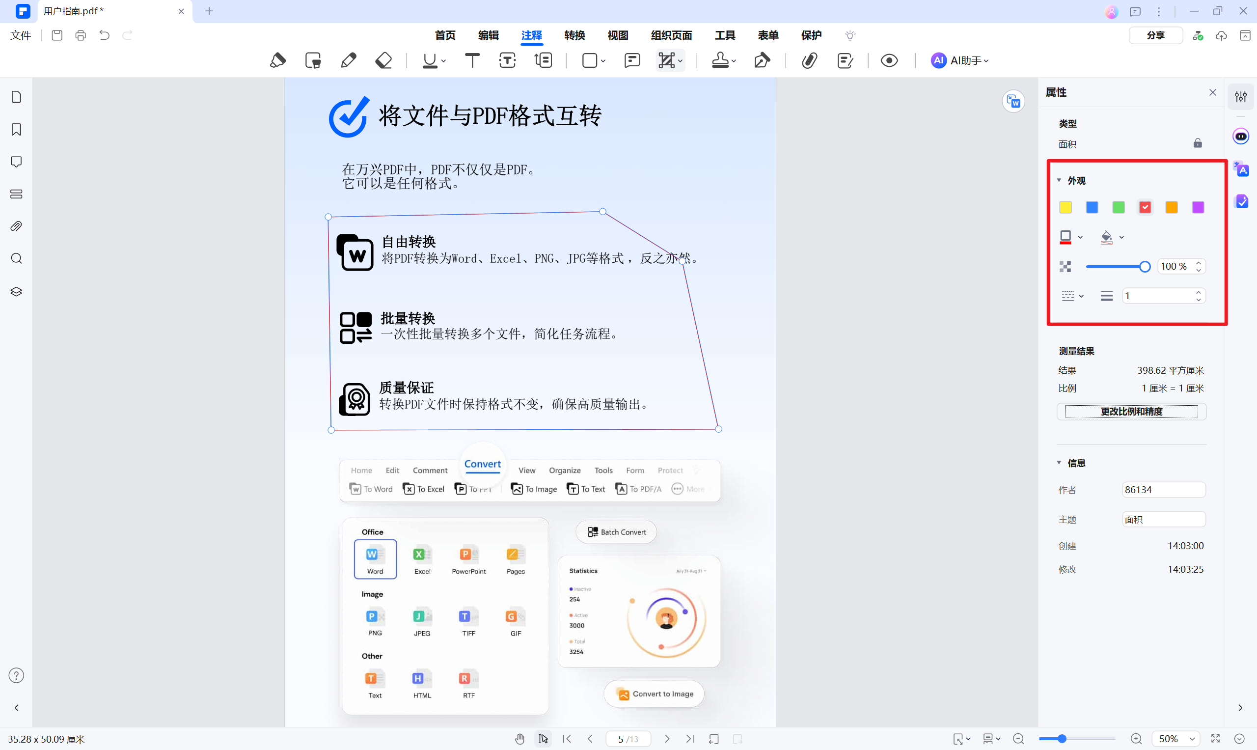Image resolution: width=1257 pixels, height=750 pixels.
Task: Click the 更改比例和精度 button
Action: point(1131,412)
